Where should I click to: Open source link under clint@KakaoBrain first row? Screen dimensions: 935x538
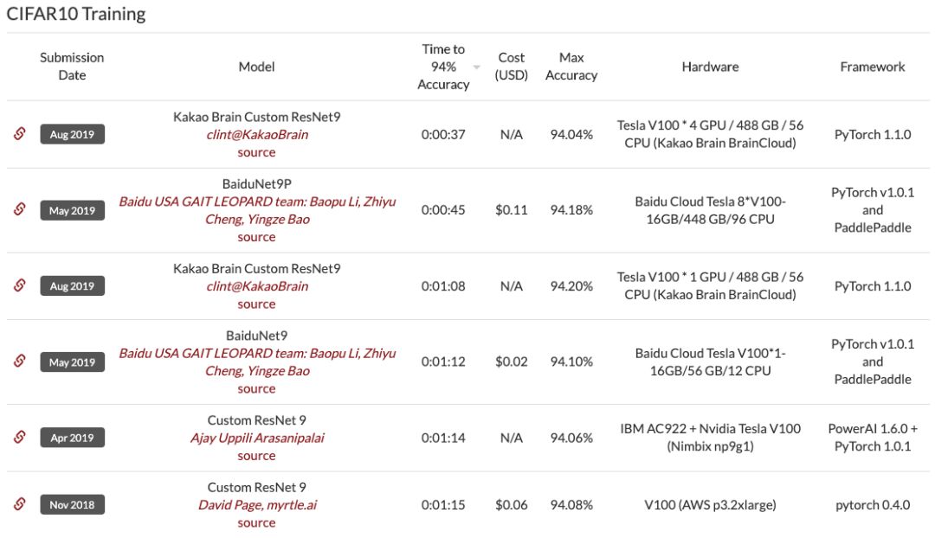(x=256, y=152)
